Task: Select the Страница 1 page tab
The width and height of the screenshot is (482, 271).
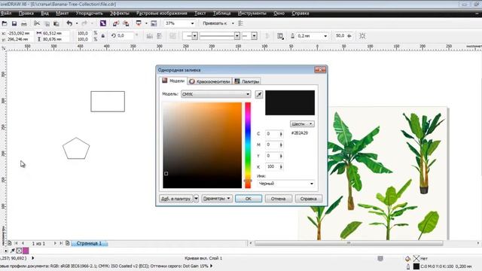Action: [x=89, y=243]
